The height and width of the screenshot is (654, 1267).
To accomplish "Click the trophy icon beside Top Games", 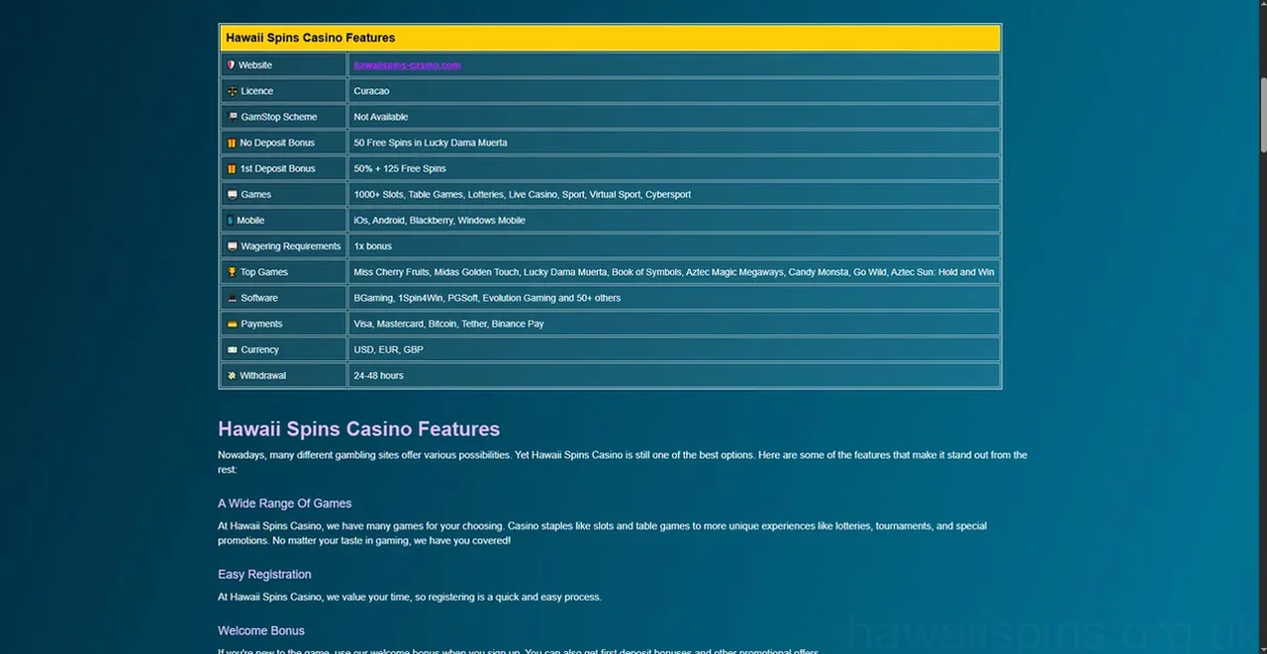I will pos(232,272).
